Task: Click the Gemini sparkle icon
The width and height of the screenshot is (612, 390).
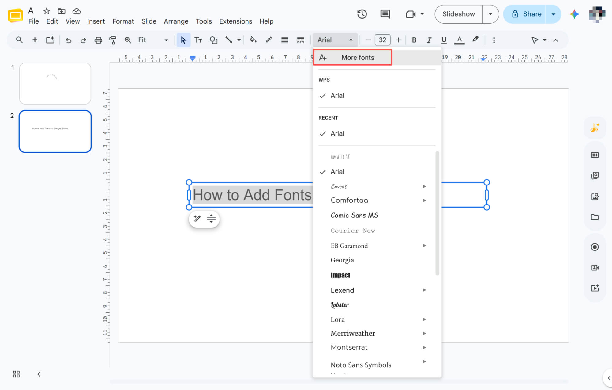Action: click(x=574, y=14)
